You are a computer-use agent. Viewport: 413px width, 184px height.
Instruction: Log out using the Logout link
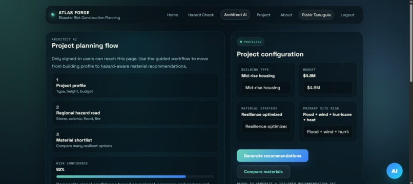tap(347, 15)
